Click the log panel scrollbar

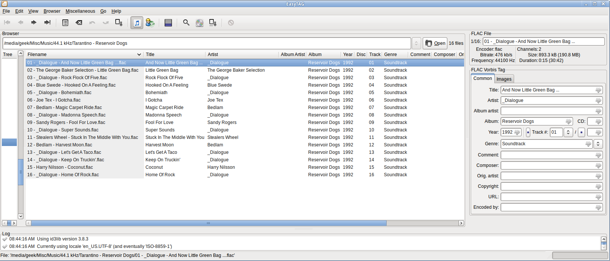tap(604, 243)
